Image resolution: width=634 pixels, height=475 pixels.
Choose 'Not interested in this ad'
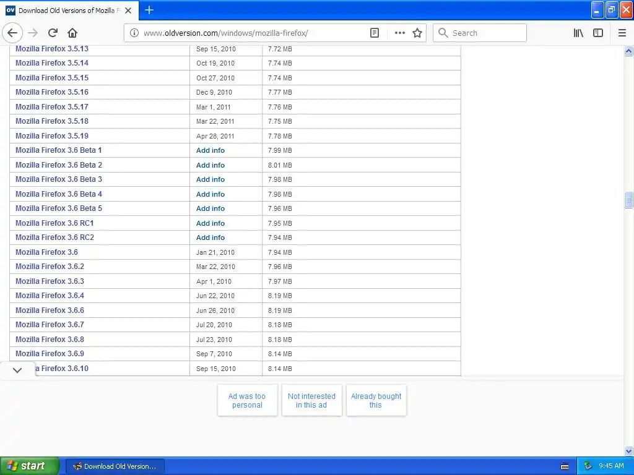click(311, 400)
